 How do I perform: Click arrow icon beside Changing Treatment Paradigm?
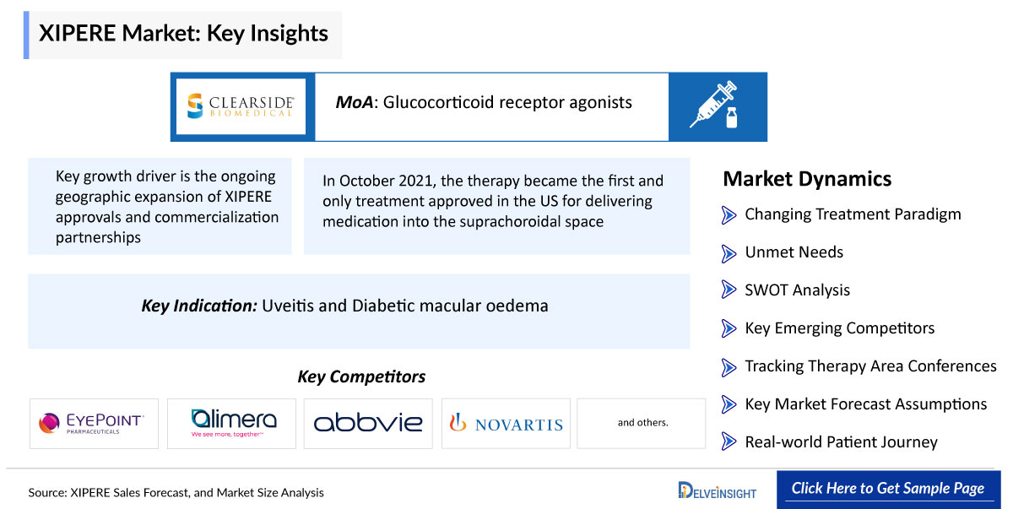(729, 215)
